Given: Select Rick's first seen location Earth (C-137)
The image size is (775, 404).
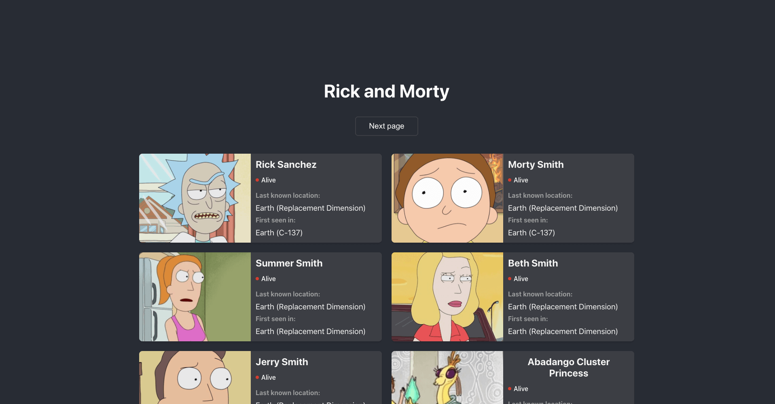Looking at the screenshot, I should point(279,233).
